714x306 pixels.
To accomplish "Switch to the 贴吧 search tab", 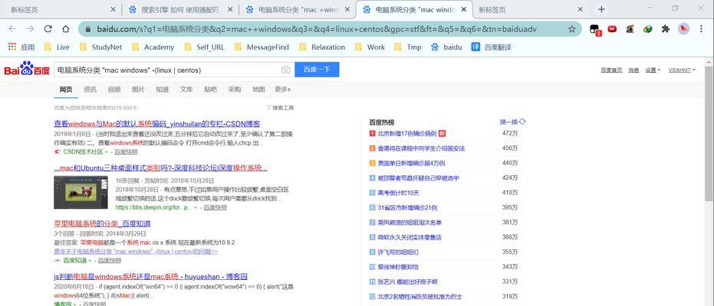I will tap(210, 90).
